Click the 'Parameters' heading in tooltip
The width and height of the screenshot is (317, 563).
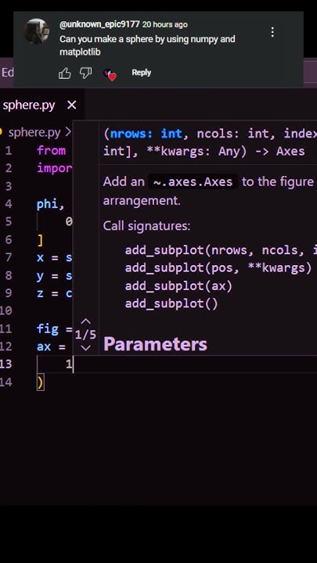pos(155,344)
